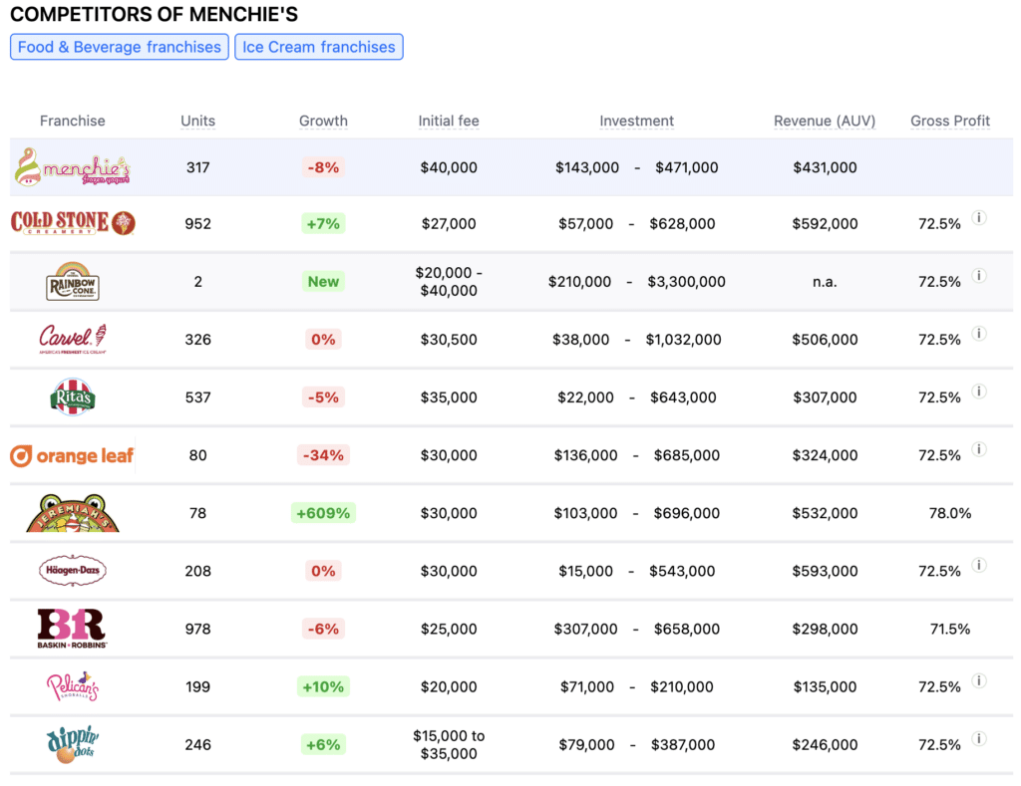Viewport: 1021px width, 786px height.
Task: Click the $20,000 - $40,000 initial fee
Action: [449, 282]
